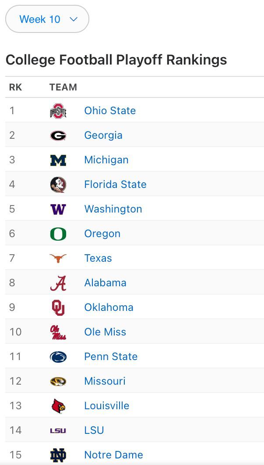This screenshot has height=465, width=264.
Task: Open the Ole Miss team link
Action: coord(105,332)
